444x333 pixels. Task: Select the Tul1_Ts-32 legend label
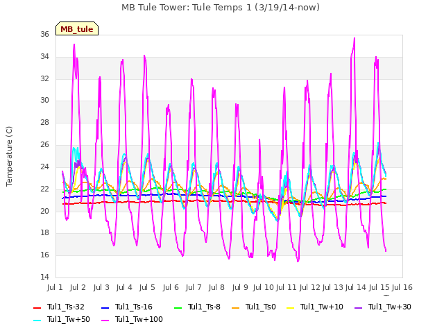point(66,307)
